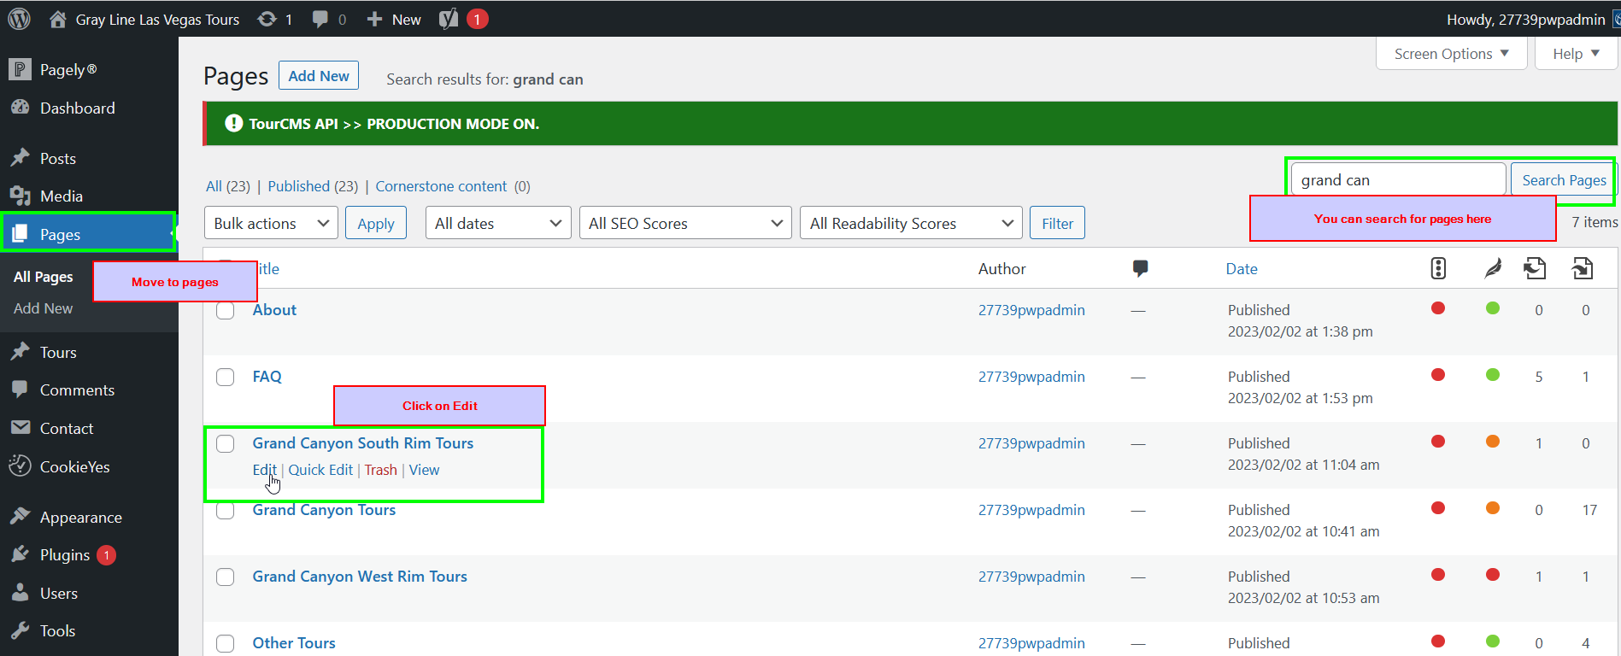Click TourCMS API notice exclamation icon

(x=233, y=124)
